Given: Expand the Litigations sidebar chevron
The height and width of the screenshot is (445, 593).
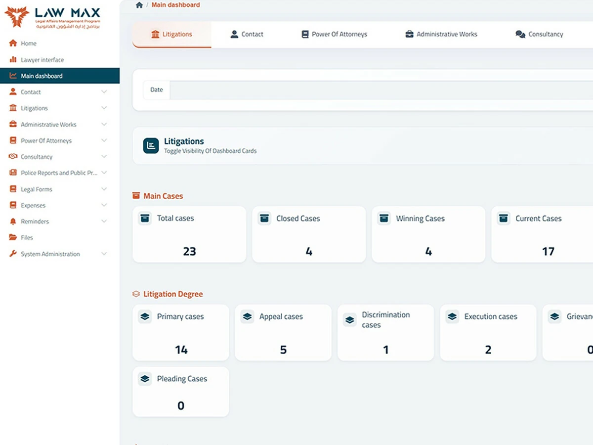Looking at the screenshot, I should (x=104, y=108).
